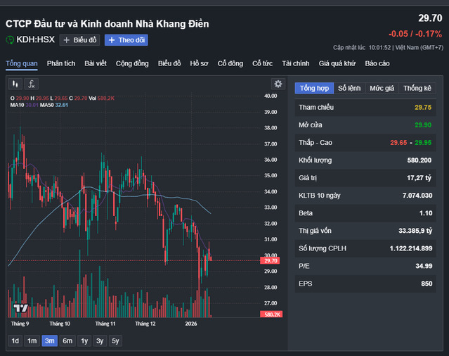Set chart range to 1d
The image size is (449, 356).
(x=15, y=341)
